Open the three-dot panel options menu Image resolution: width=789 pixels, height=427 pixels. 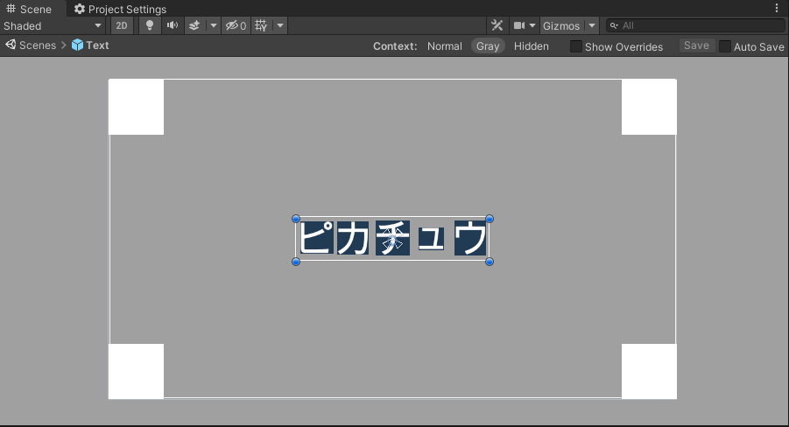pos(777,8)
